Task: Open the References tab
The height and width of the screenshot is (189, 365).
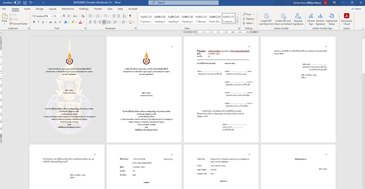Action: [x=67, y=9]
